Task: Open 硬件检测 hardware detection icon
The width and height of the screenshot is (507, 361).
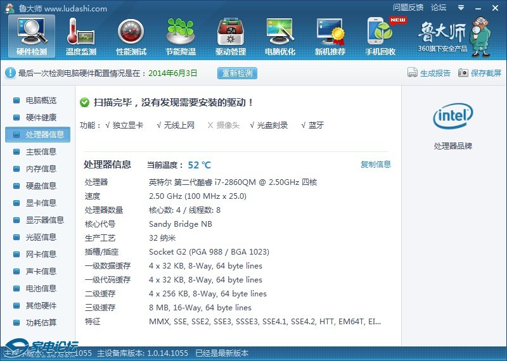Action: 31,35
